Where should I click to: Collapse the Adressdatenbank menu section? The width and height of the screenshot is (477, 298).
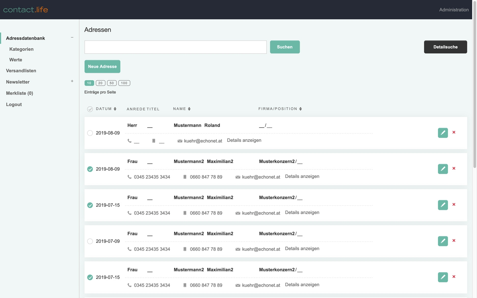72,37
